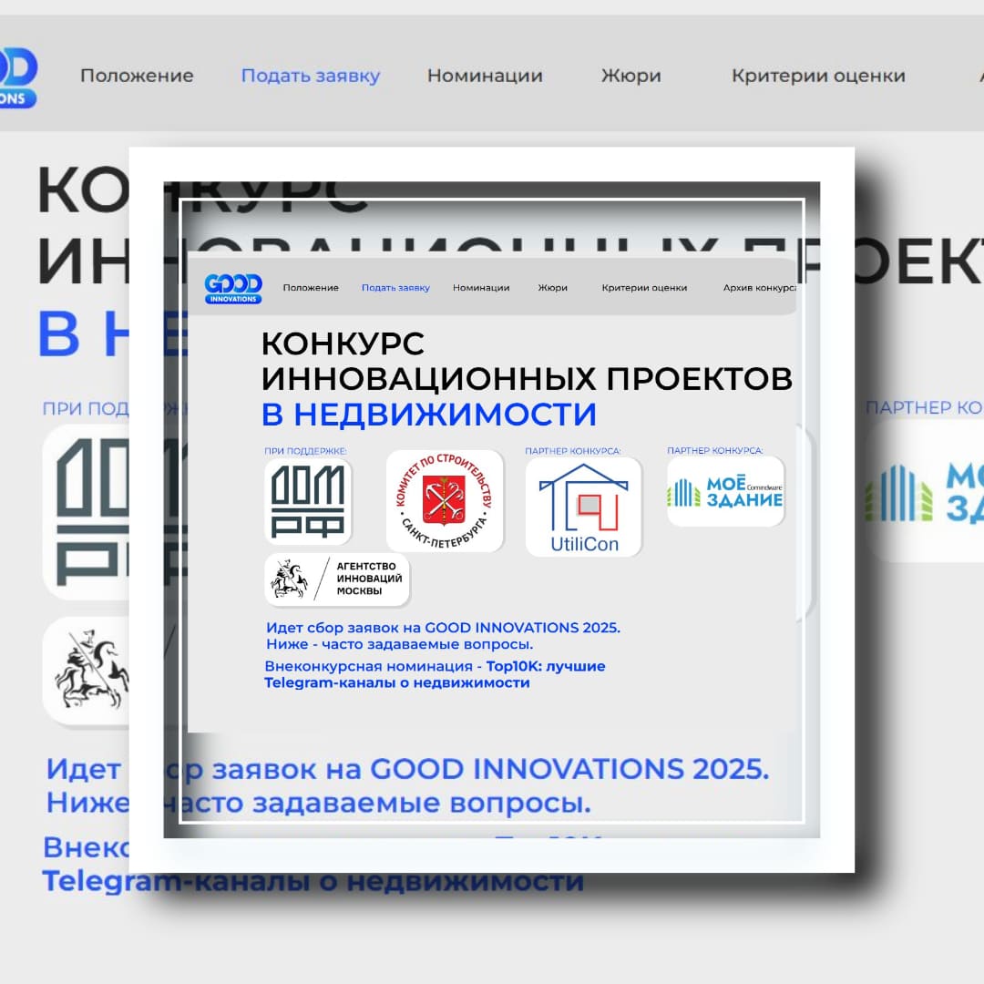Click large background Telegram-каналы о недвижимости text

(x=313, y=881)
